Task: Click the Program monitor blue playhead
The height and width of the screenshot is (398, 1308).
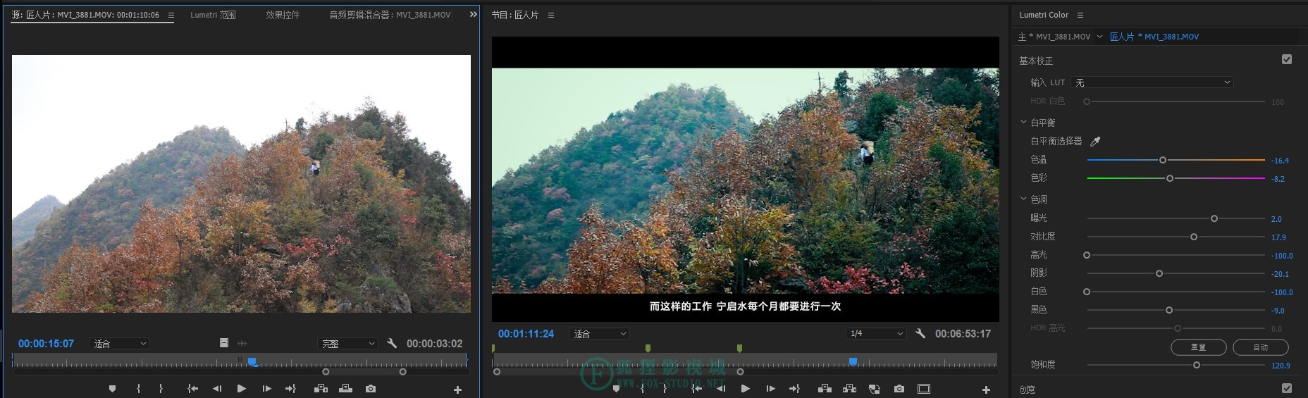Action: [x=853, y=361]
